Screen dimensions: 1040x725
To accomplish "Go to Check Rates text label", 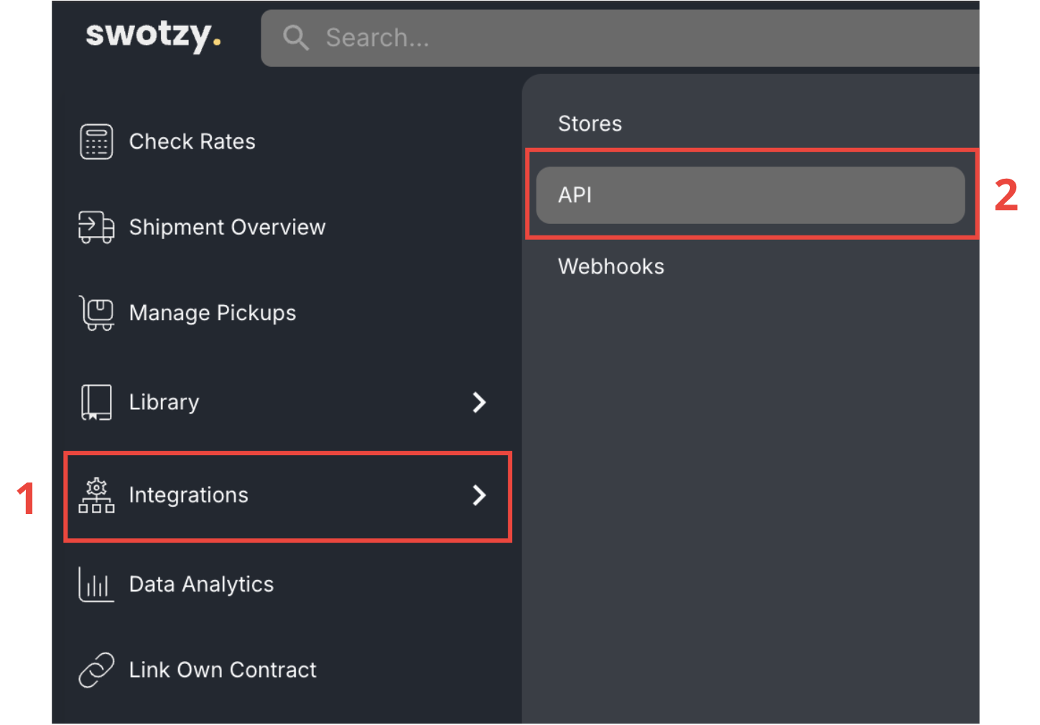I will 192,141.
